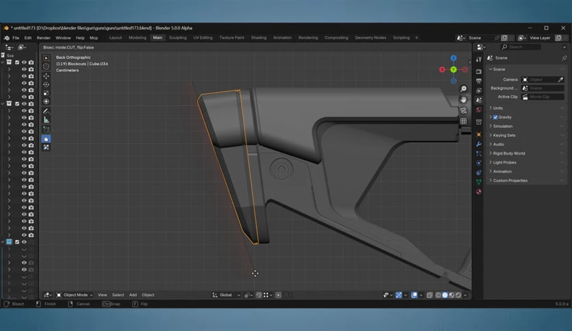Open the Tool properties tab

479,59
